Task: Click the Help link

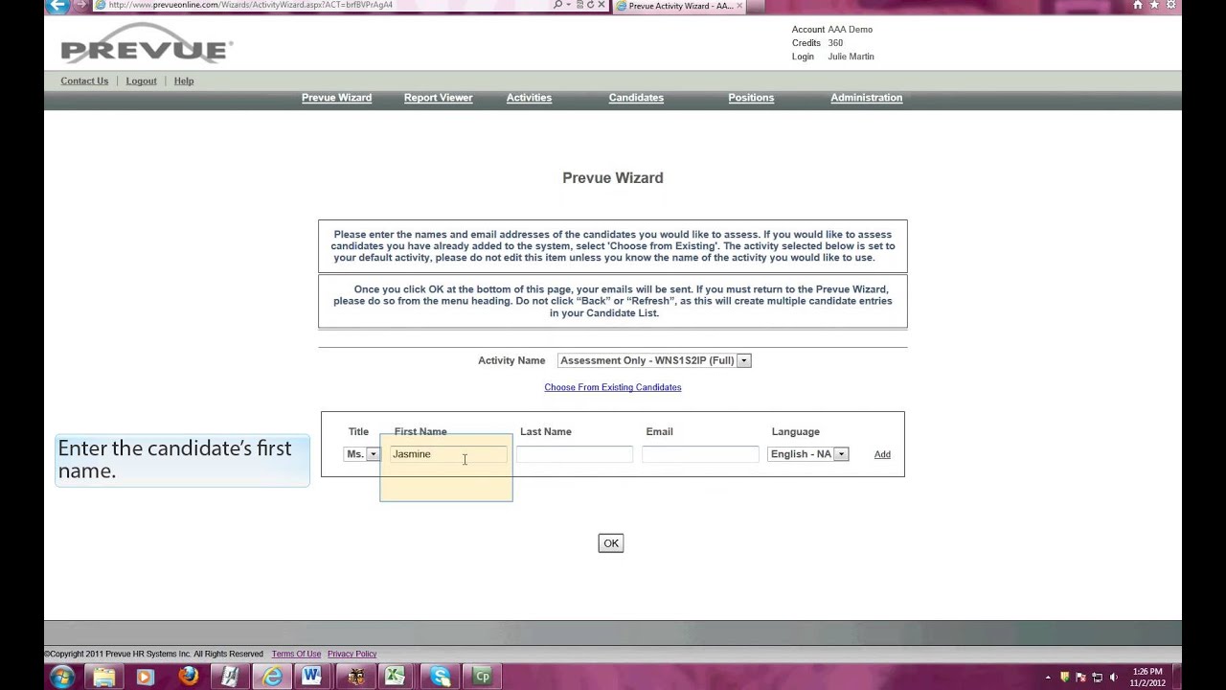Action: click(184, 81)
